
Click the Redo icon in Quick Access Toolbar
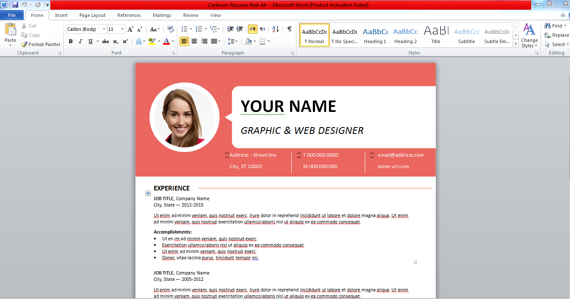38,5
